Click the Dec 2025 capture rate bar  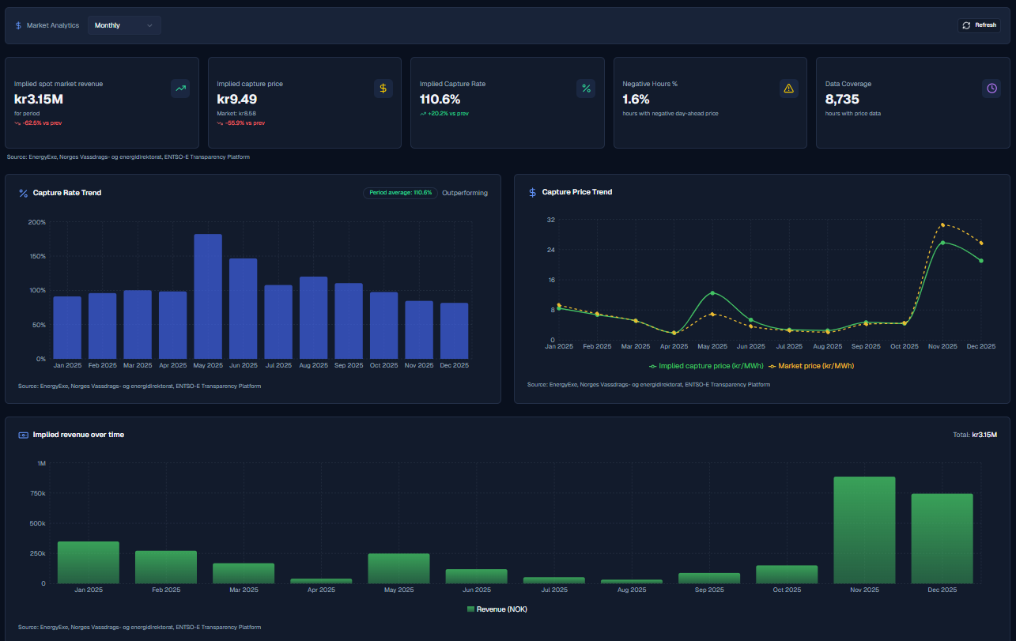(455, 330)
